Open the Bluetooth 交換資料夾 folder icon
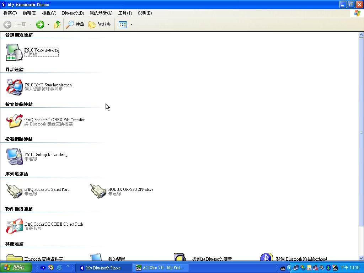The image size is (364, 273). pyautogui.click(x=14, y=257)
